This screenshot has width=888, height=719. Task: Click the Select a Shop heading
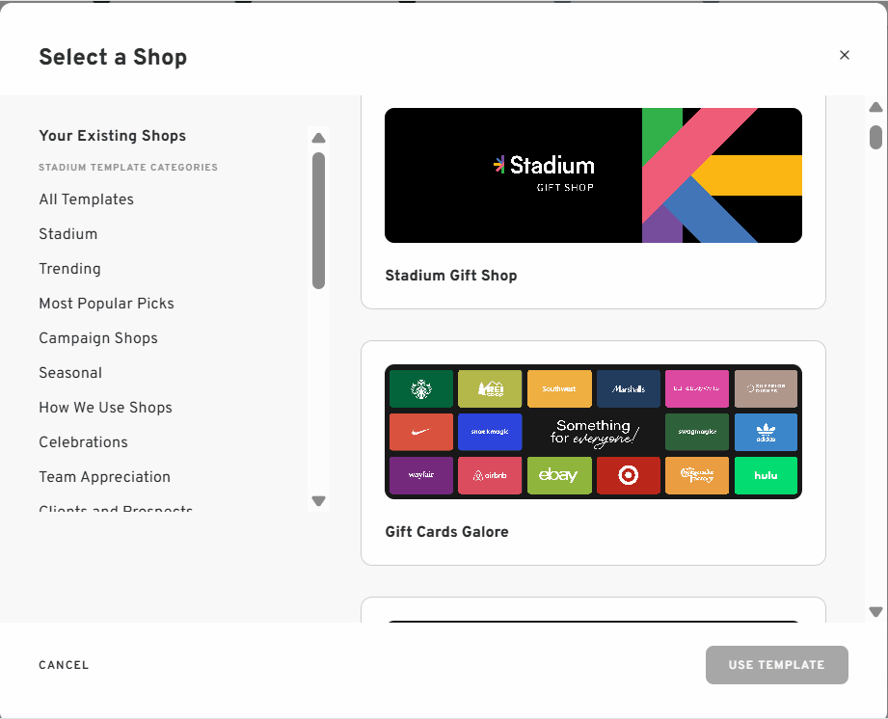(x=113, y=57)
